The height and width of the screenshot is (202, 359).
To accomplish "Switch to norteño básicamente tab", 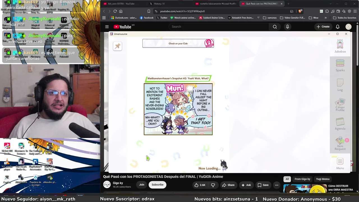I will coord(215,4).
